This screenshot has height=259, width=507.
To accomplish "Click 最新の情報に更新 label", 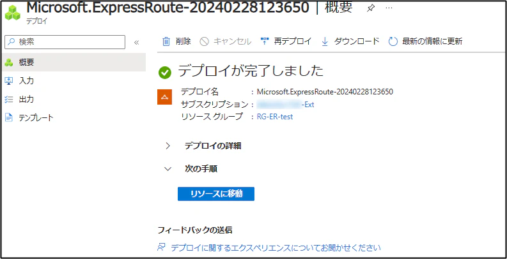I will pyautogui.click(x=432, y=41).
